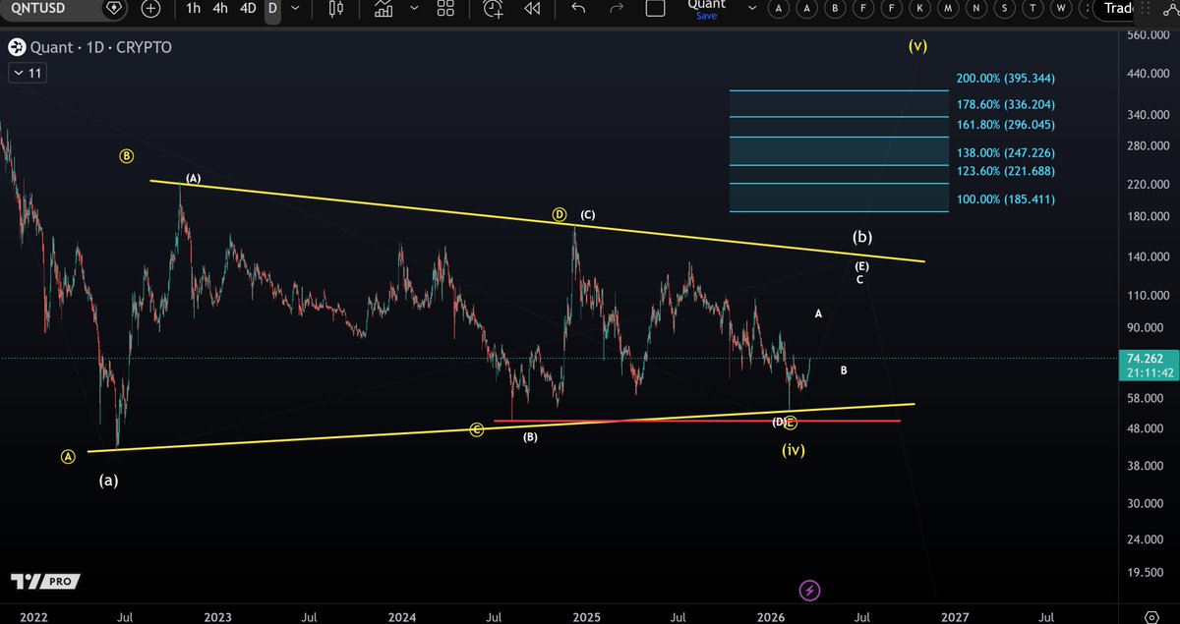Screen dimensions: 1180x624
Task: Click the Quant layout name
Action: (706, 5)
